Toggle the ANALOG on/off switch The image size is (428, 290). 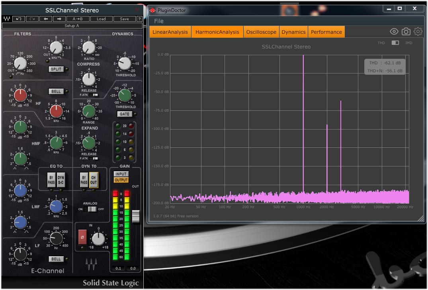(90, 209)
